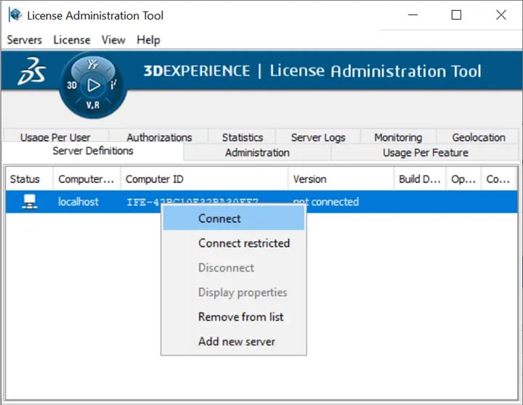
Task: Open the Server Logs tab
Action: click(x=318, y=137)
